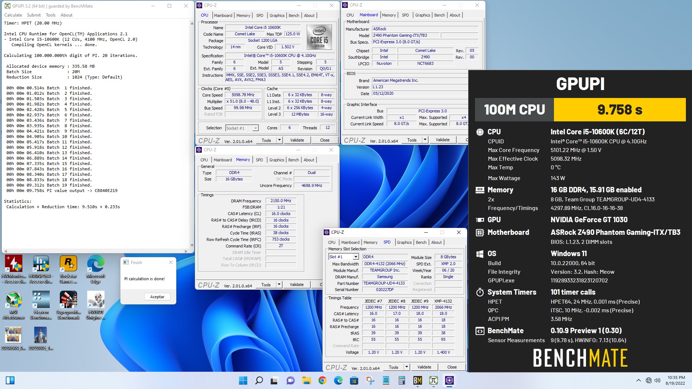Open Snipping Tool from taskbar
The width and height of the screenshot is (692, 389).
[x=370, y=380]
